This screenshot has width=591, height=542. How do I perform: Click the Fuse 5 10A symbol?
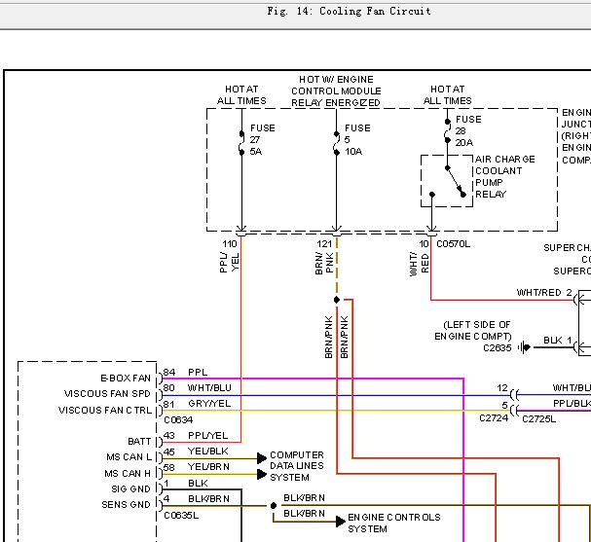pyautogui.click(x=336, y=143)
